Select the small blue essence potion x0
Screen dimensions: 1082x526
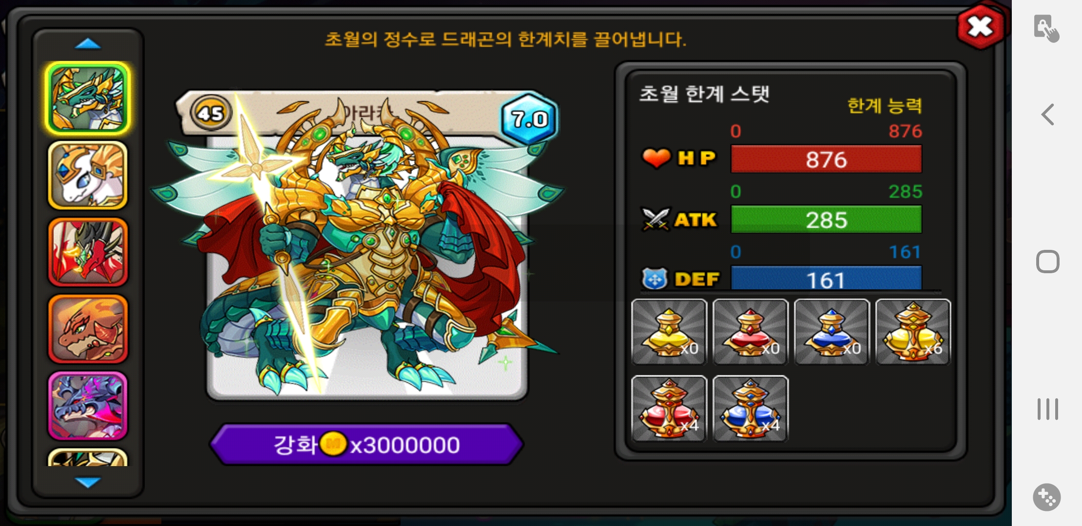(831, 332)
